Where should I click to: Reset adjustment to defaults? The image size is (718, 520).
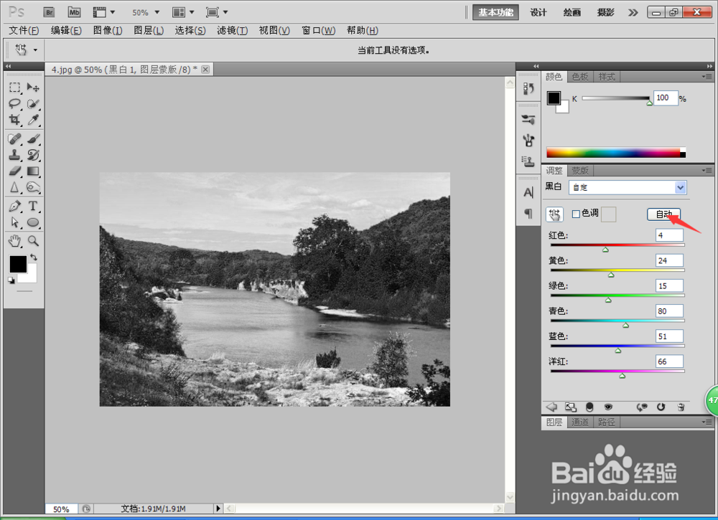pyautogui.click(x=661, y=407)
